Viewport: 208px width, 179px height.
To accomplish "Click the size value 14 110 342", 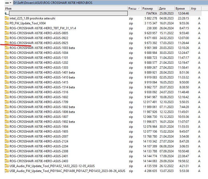I will 150,141.
